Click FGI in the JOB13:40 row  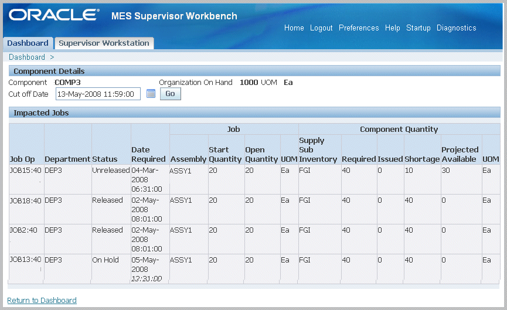point(305,260)
